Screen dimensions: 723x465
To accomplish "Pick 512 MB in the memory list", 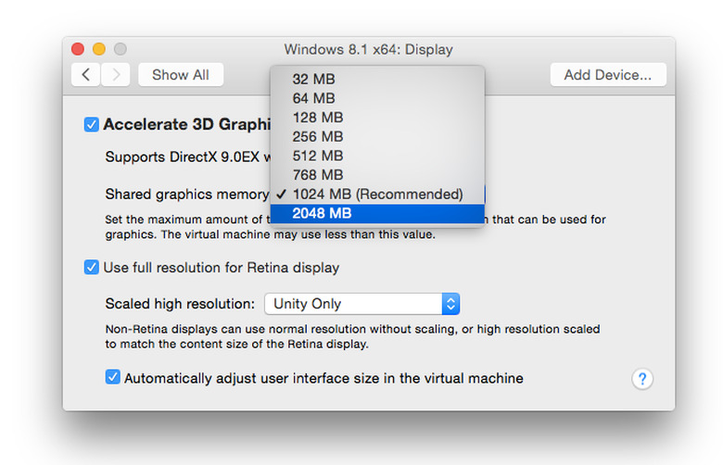I will coord(377,156).
